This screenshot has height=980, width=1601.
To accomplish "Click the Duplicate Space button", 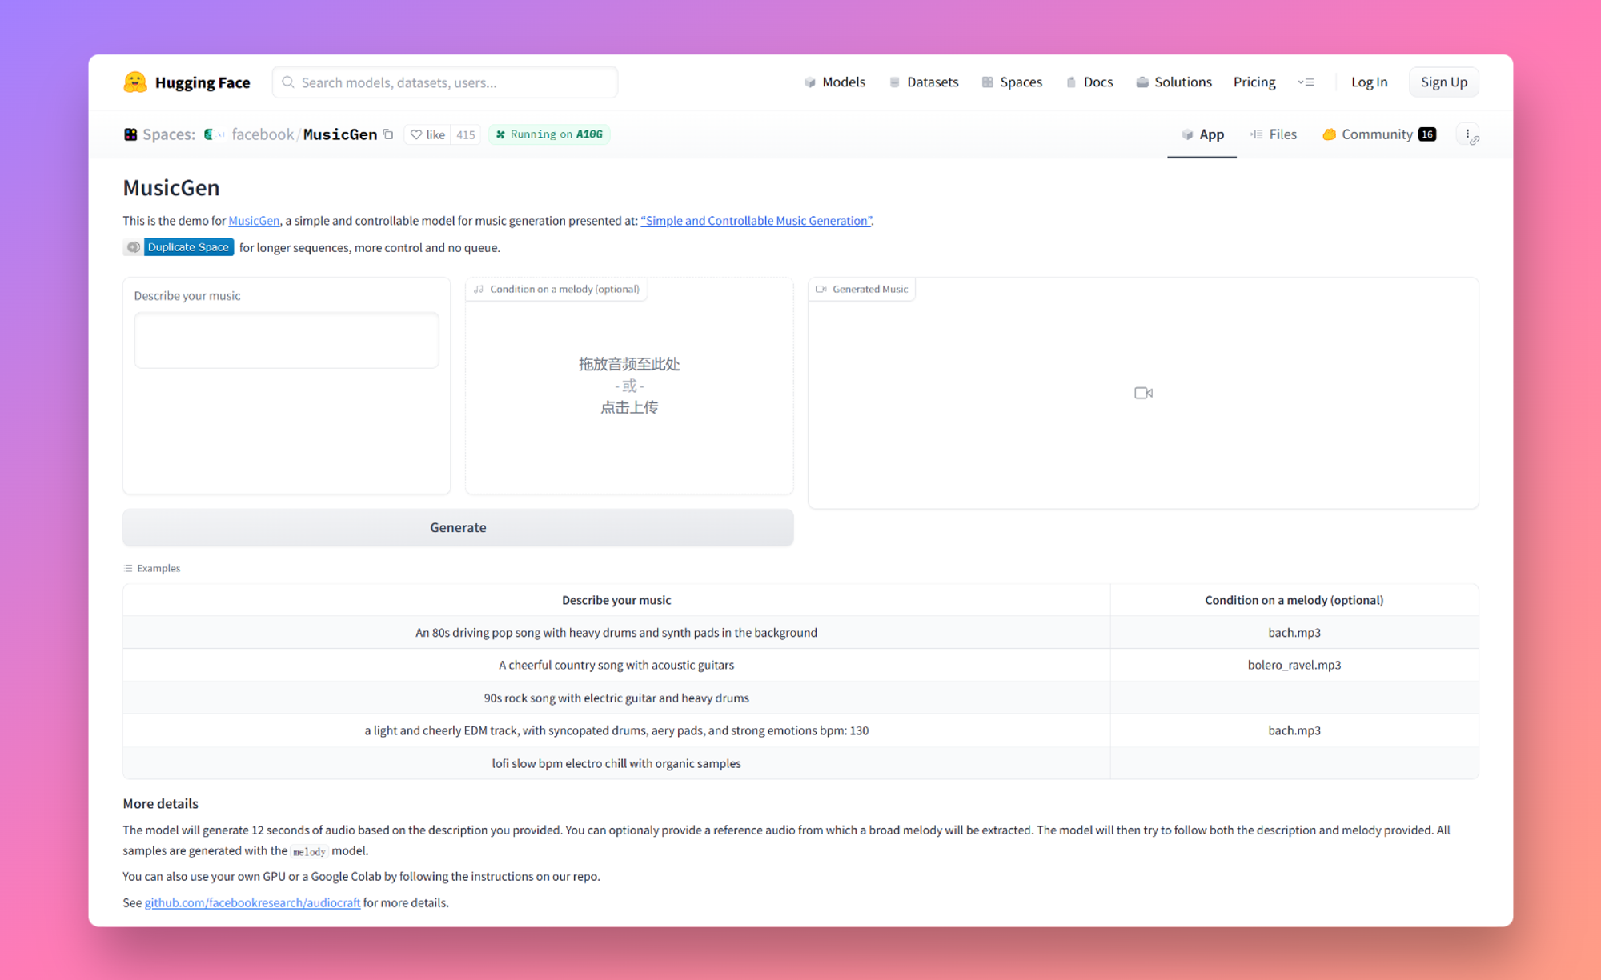I will click(x=189, y=247).
